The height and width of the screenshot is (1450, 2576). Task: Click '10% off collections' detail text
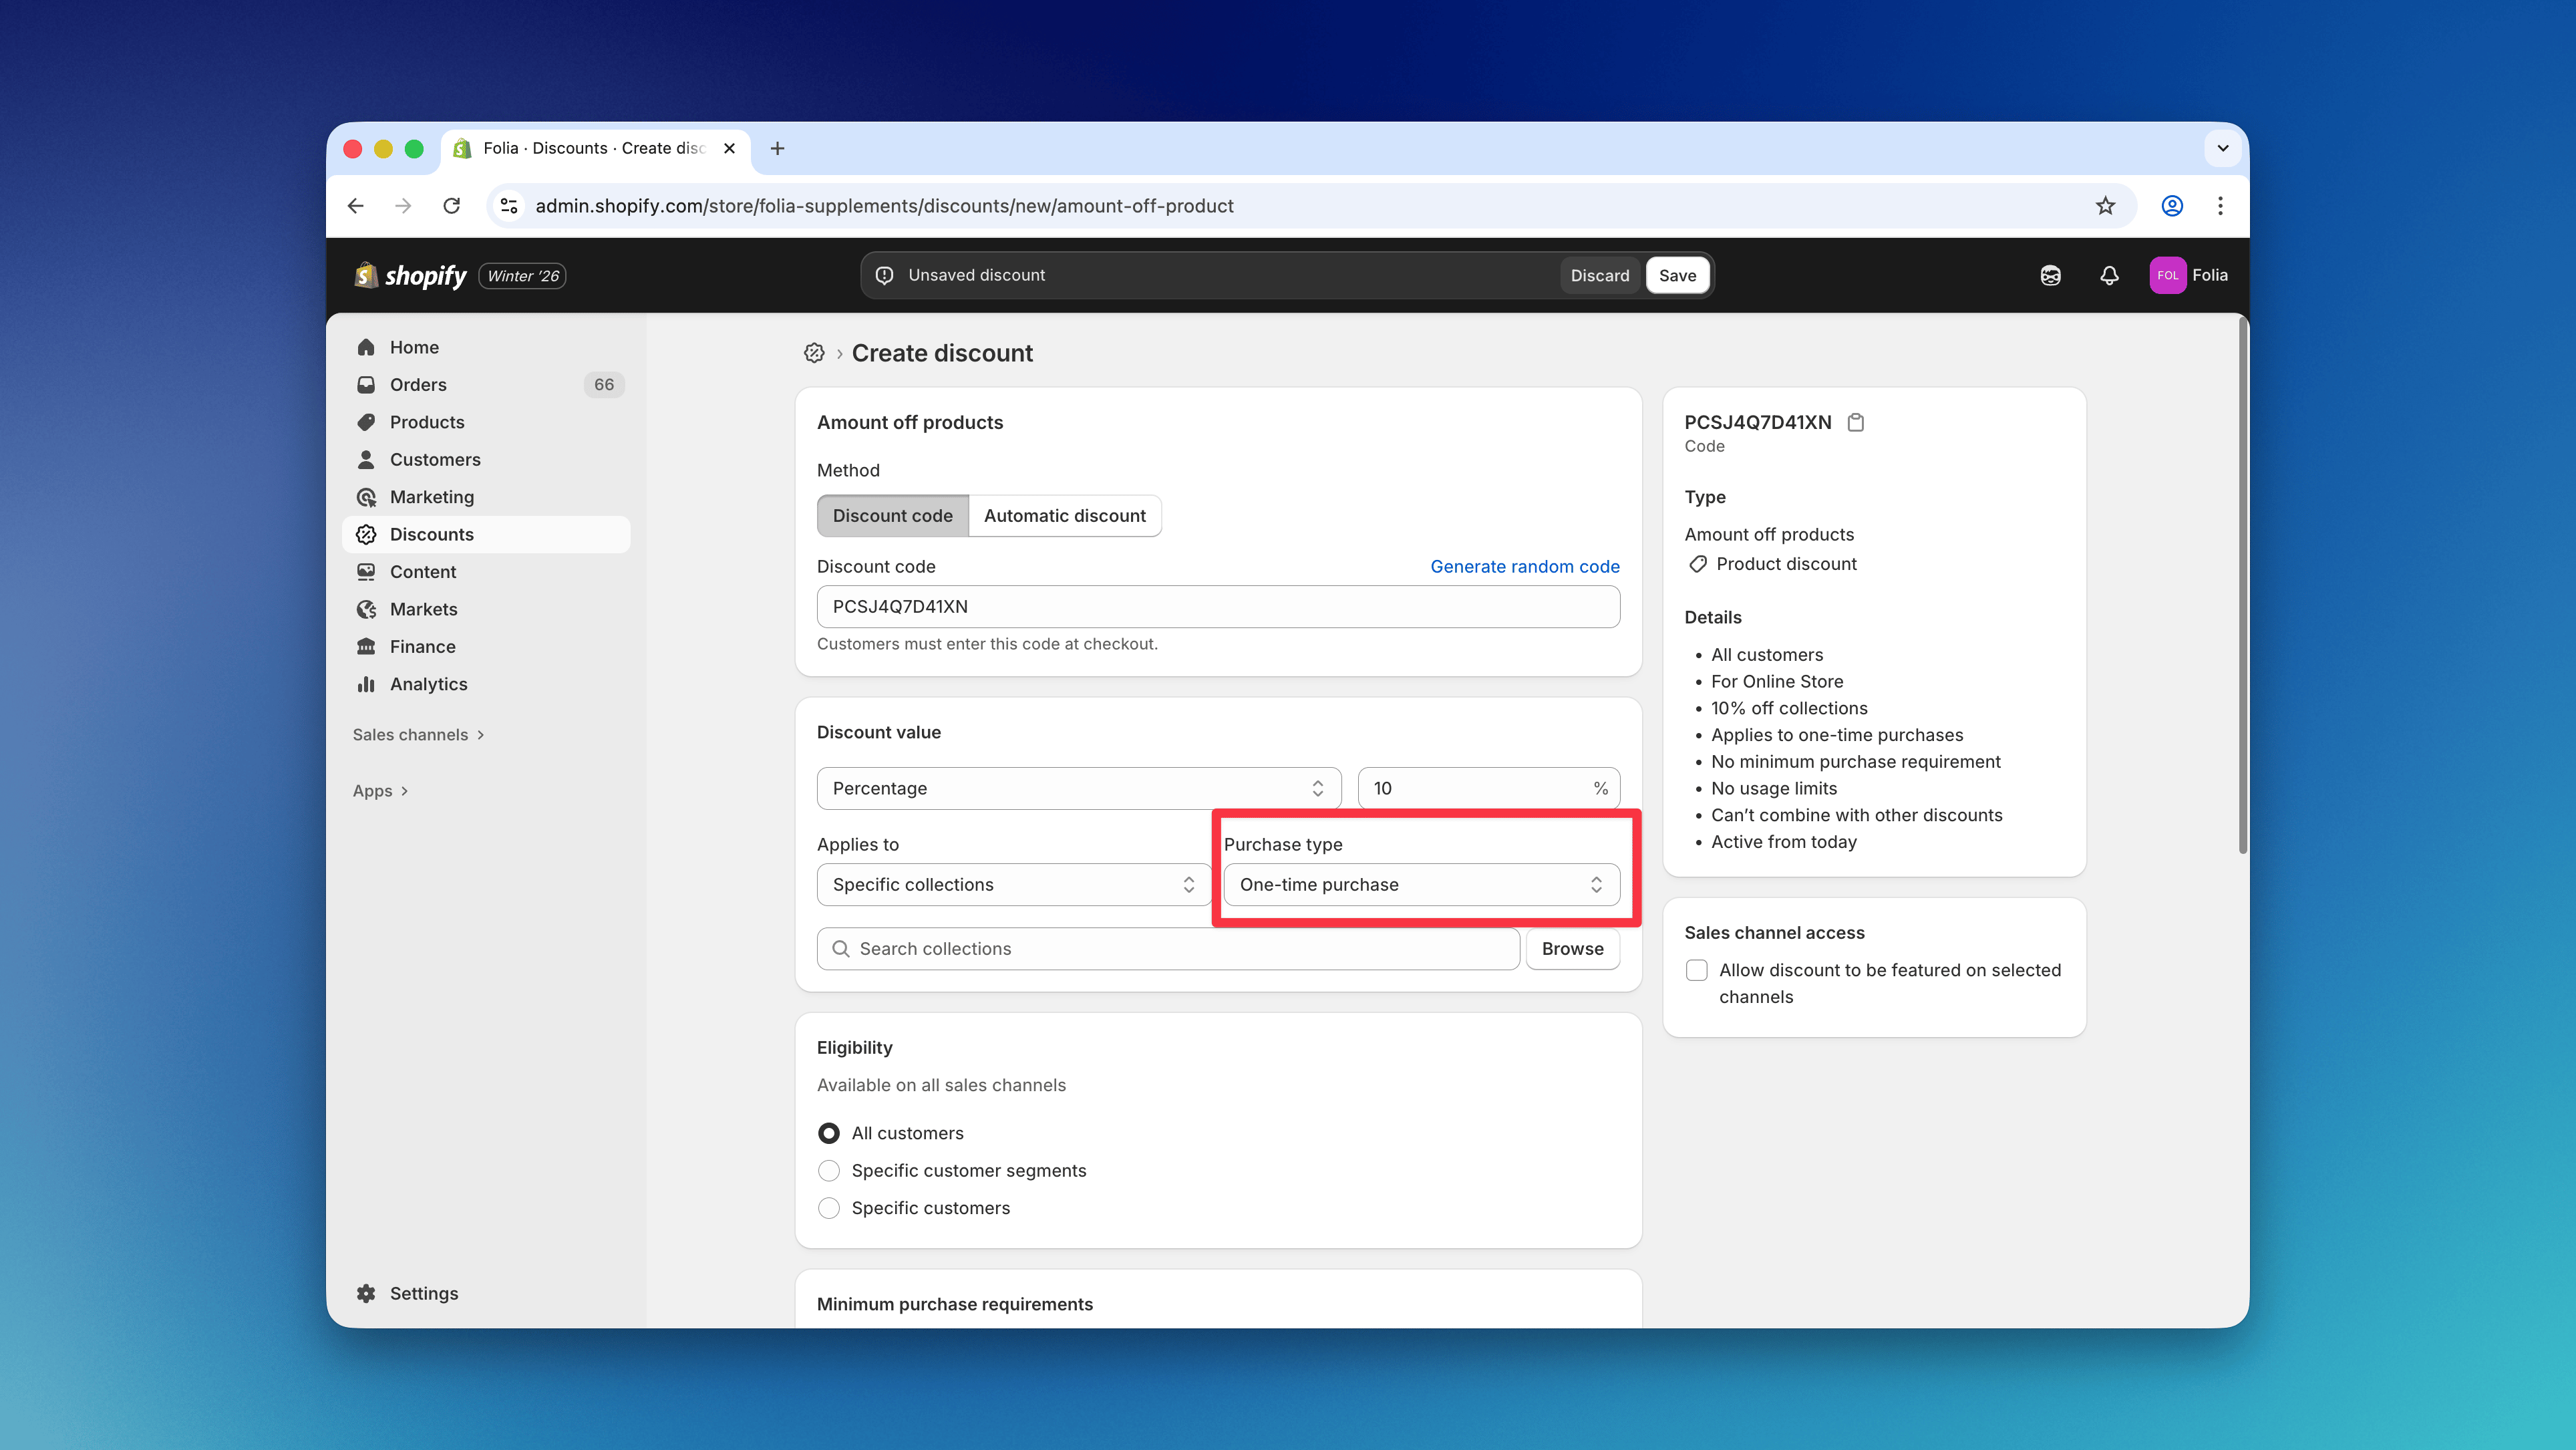[1789, 708]
